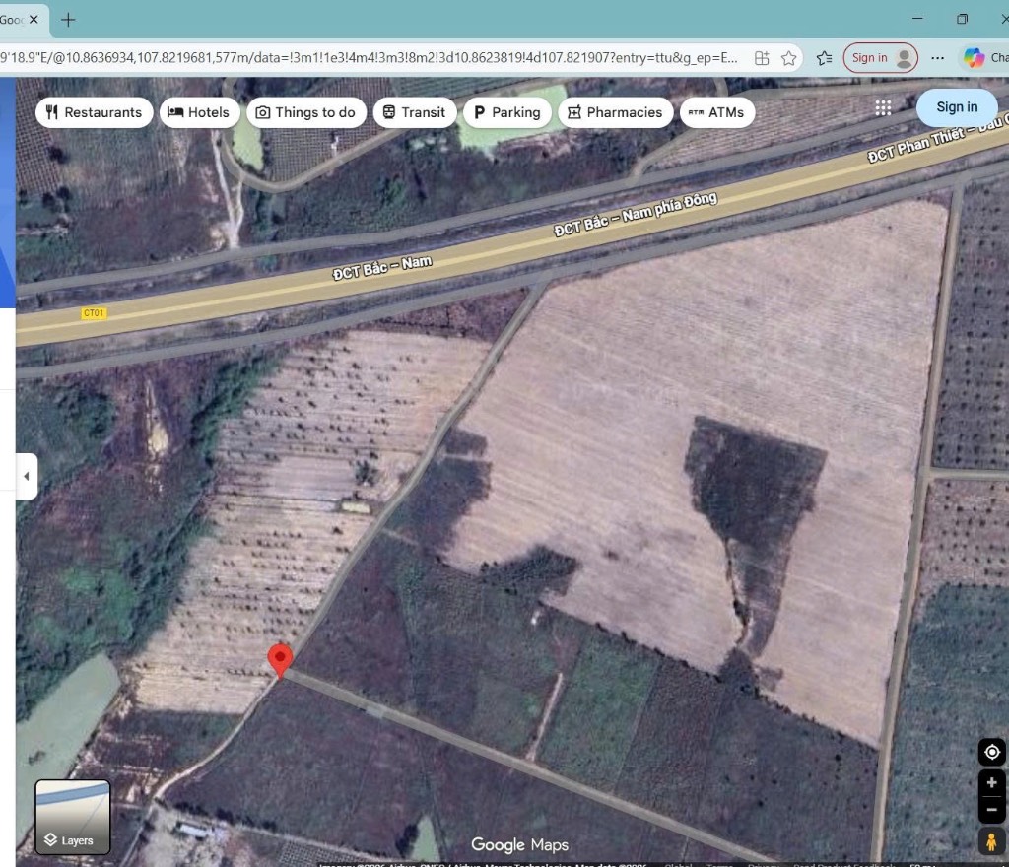The height and width of the screenshot is (867, 1009).
Task: Click the split screen icon in the address bar
Action: tap(762, 58)
